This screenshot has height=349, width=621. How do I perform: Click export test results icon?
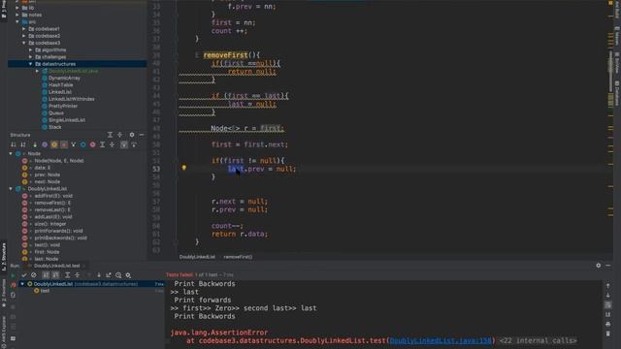(108, 275)
